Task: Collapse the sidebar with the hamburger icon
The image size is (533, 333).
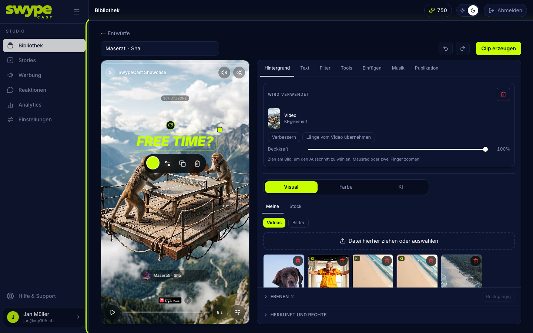Action: point(77,12)
